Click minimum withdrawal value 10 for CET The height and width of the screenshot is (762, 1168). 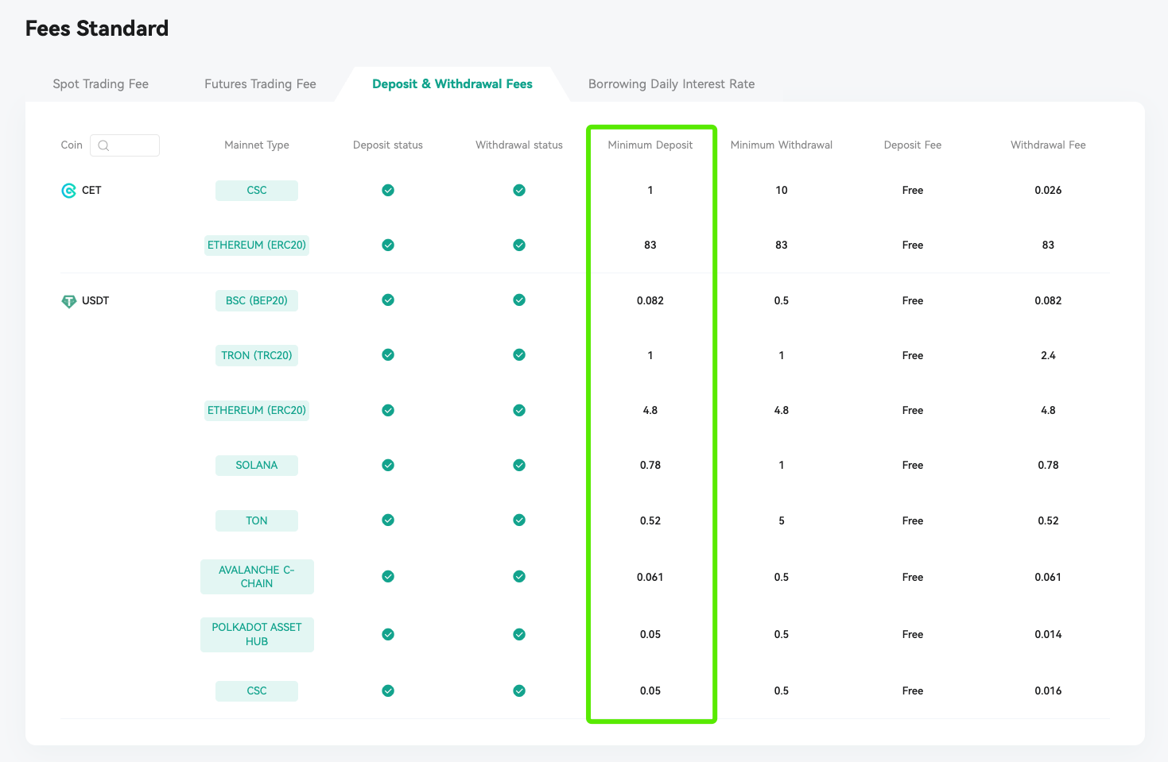click(782, 191)
